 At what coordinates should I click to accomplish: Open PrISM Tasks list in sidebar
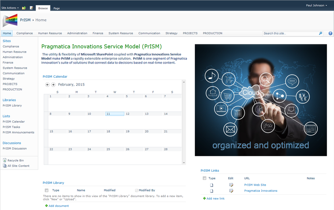pyautogui.click(x=11, y=127)
